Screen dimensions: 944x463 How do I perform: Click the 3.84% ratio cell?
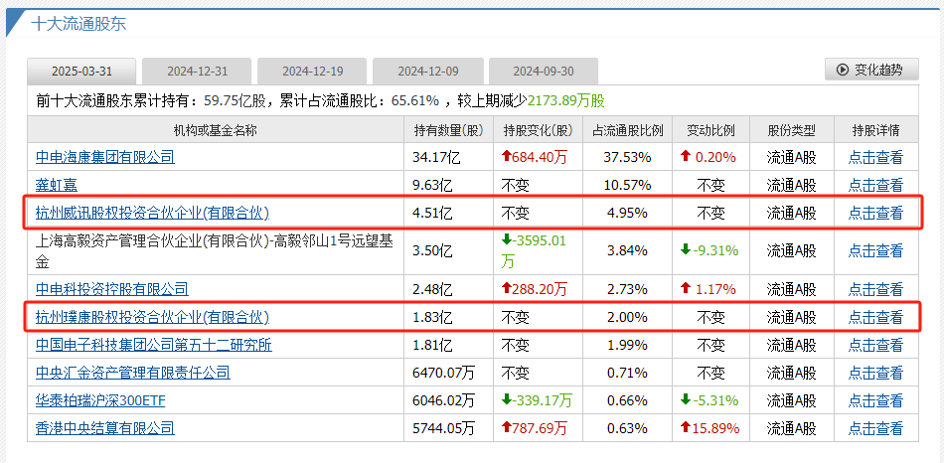point(627,251)
